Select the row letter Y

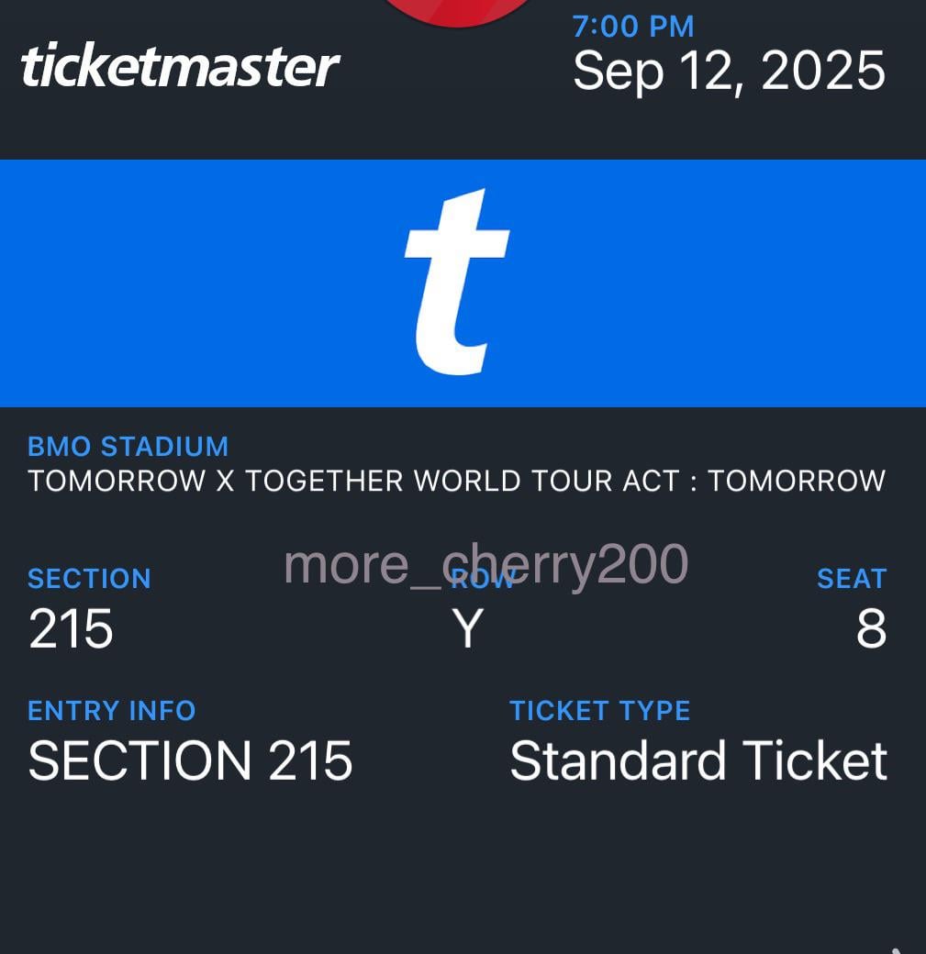tap(468, 629)
